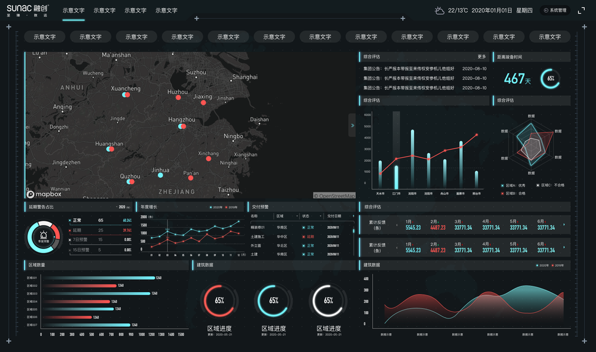Click the red marker at Xinchang
This screenshot has height=352, width=596.
pos(208,159)
